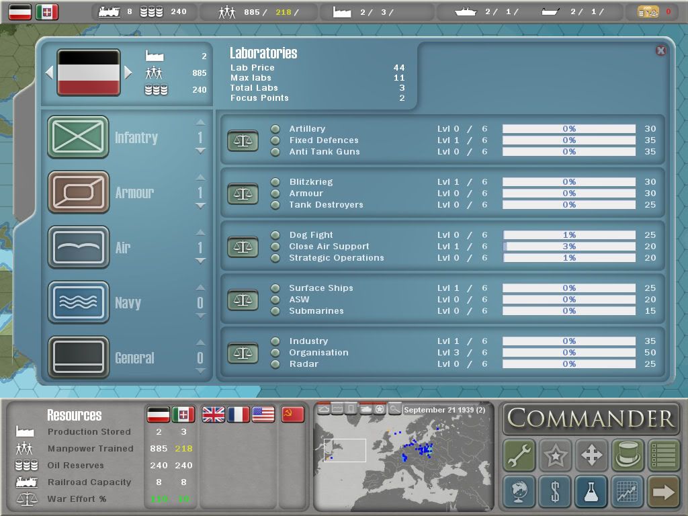Increase Navy labs with up arrow

coord(200,288)
